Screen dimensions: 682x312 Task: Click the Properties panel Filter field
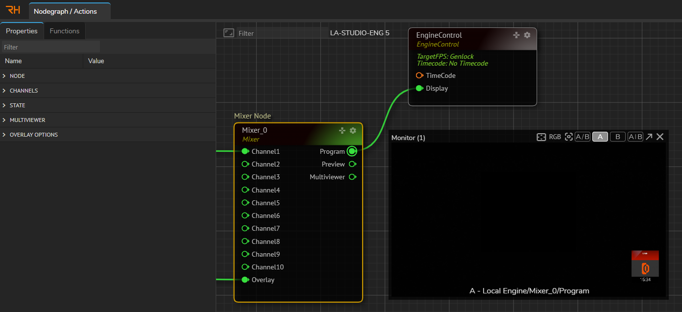coord(50,47)
